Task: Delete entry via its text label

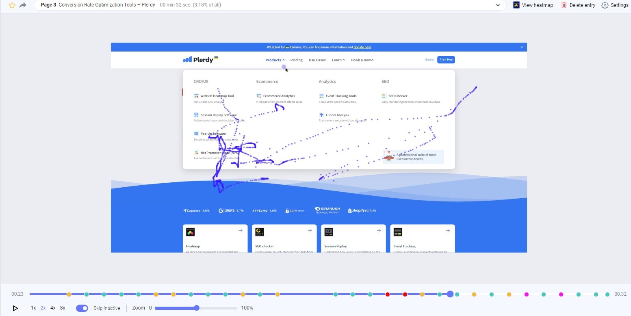Action: 582,5
